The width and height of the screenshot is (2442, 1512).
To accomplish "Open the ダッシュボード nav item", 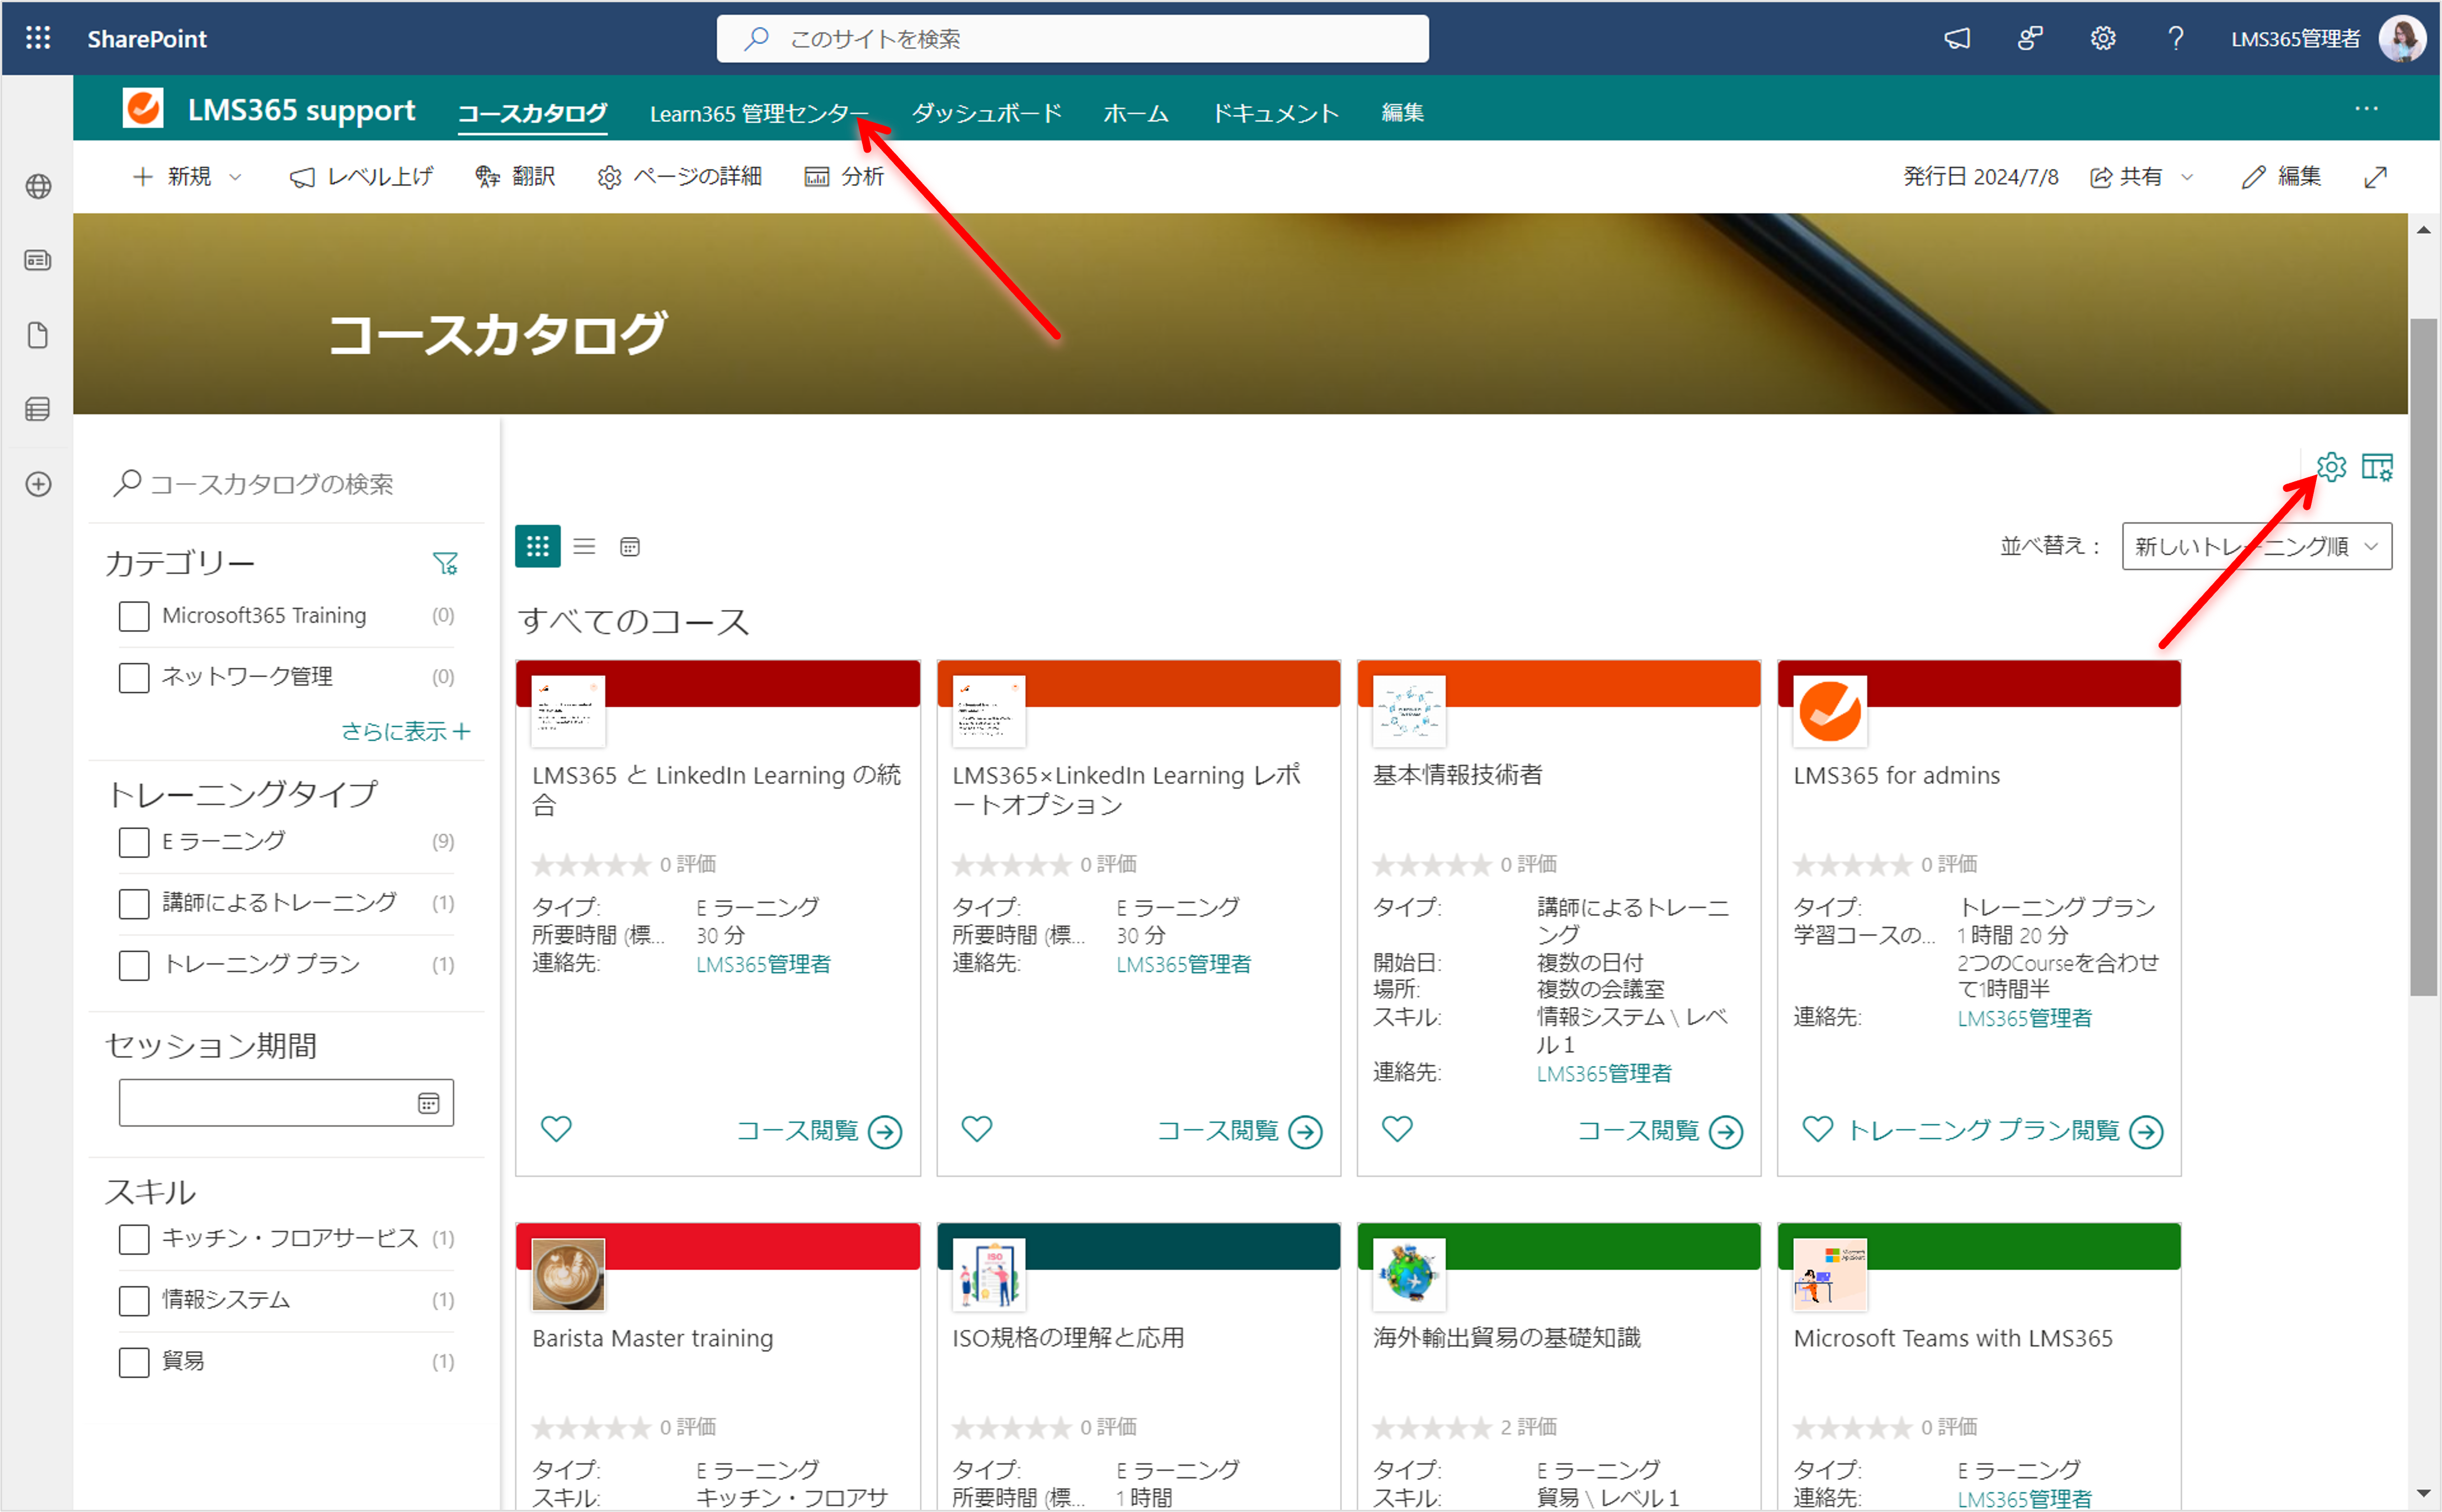I will click(986, 113).
